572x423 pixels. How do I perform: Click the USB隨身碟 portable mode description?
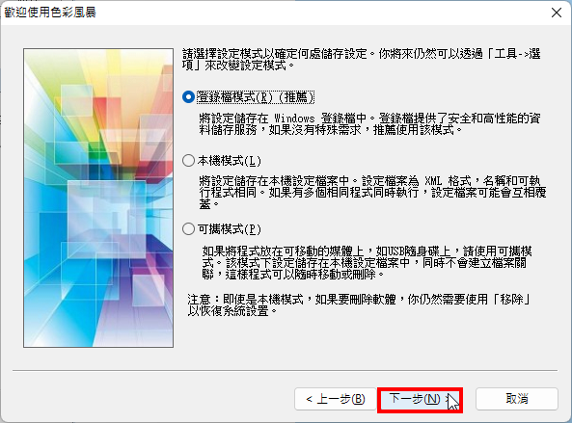[367, 263]
